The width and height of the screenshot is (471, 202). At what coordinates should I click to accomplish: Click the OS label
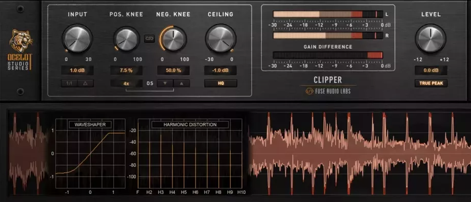(x=150, y=83)
